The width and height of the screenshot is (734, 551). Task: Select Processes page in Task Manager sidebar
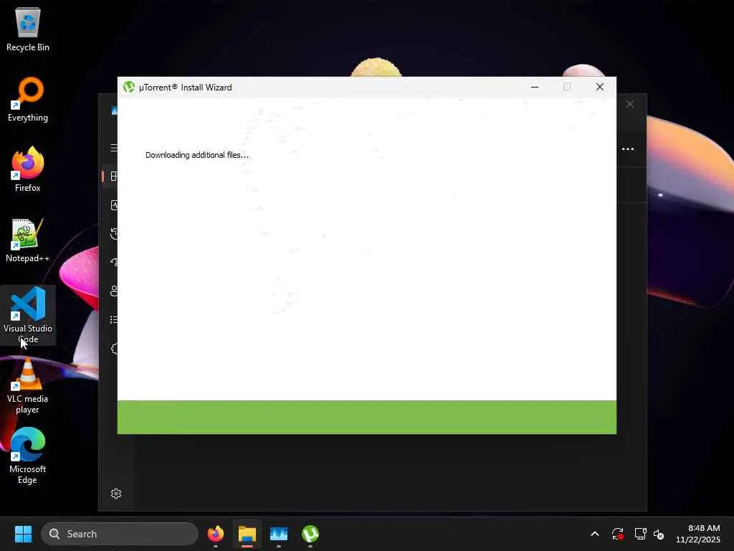tap(113, 176)
